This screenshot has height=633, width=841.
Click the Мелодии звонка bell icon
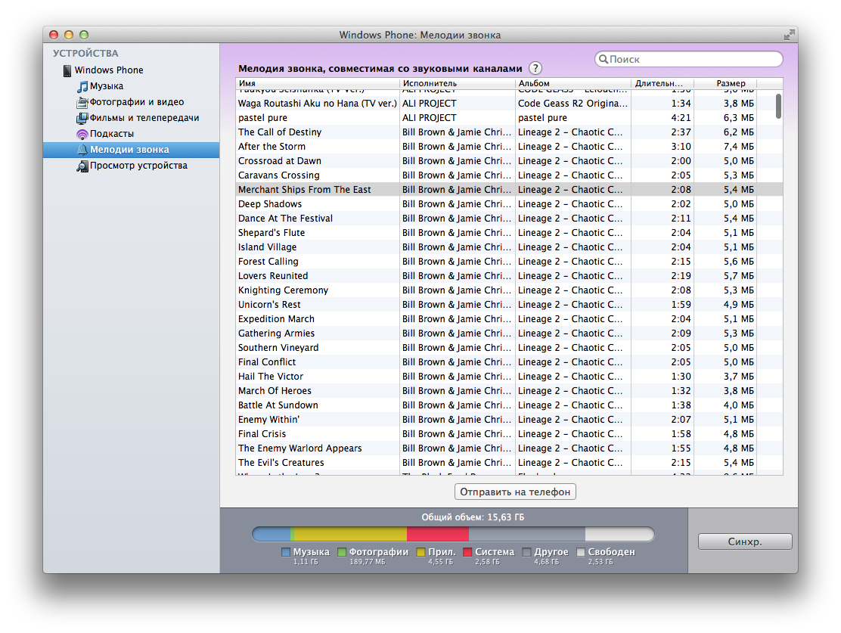(x=82, y=150)
